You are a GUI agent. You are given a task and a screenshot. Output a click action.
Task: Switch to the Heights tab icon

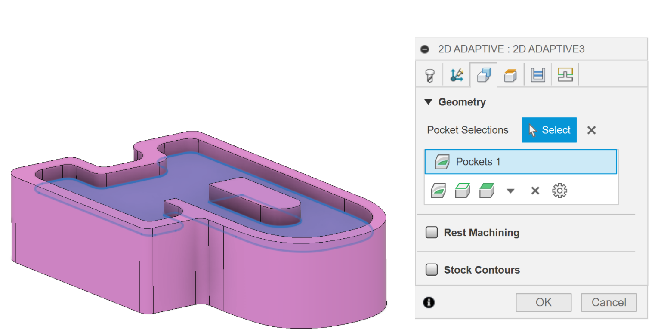510,74
